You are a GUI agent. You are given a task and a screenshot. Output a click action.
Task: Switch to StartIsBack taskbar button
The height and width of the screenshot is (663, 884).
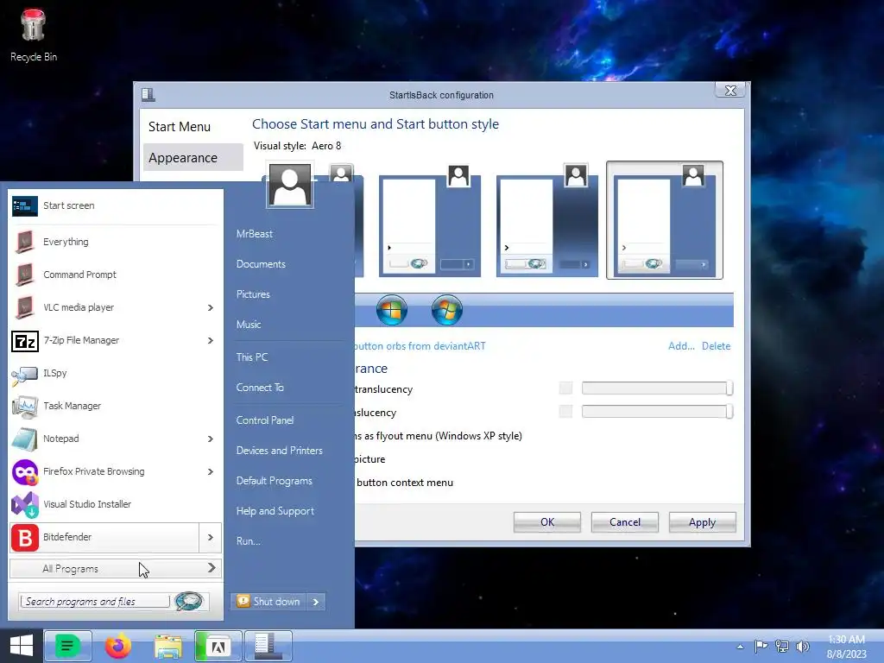pos(268,646)
